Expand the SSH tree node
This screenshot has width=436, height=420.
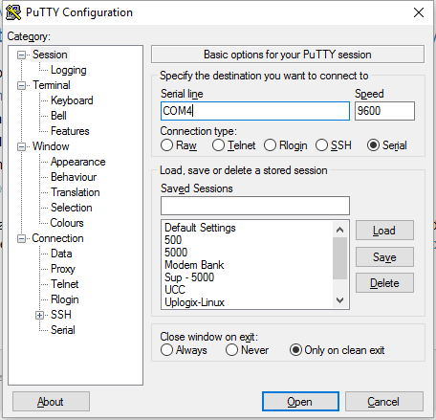click(39, 316)
